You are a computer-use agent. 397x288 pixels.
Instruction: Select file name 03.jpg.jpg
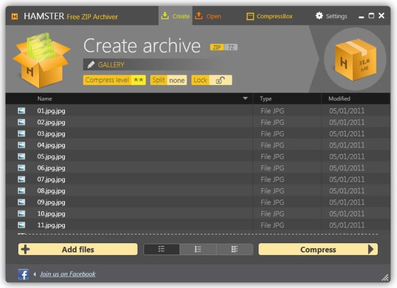(x=51, y=134)
